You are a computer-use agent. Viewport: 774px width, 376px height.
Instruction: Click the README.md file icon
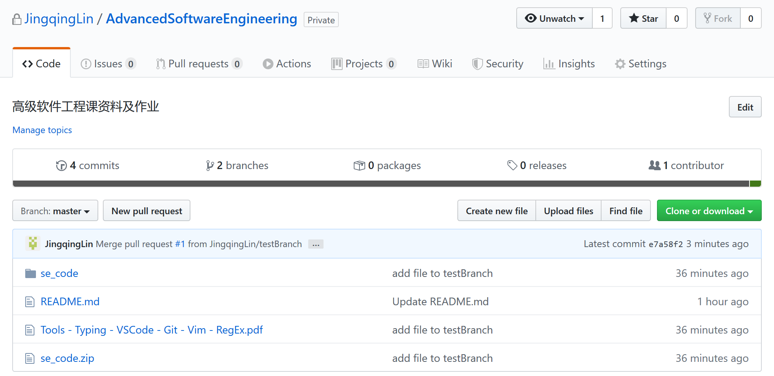pyautogui.click(x=30, y=302)
